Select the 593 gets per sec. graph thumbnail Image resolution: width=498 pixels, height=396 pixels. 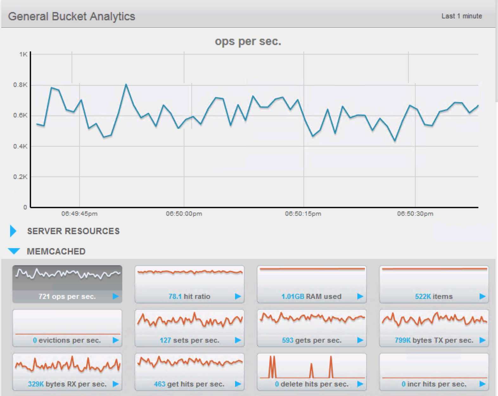[x=312, y=328]
